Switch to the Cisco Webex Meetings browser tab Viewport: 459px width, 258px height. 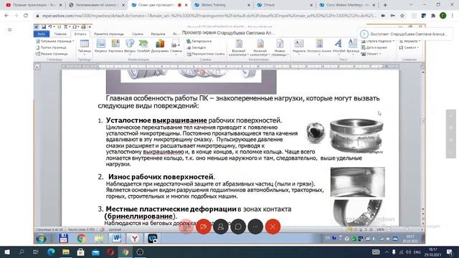click(x=348, y=5)
